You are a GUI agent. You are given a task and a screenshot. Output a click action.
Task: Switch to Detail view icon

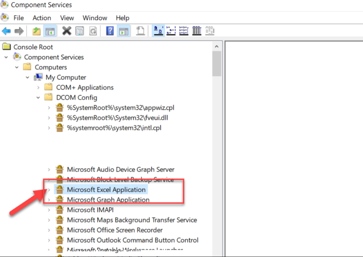(197, 31)
